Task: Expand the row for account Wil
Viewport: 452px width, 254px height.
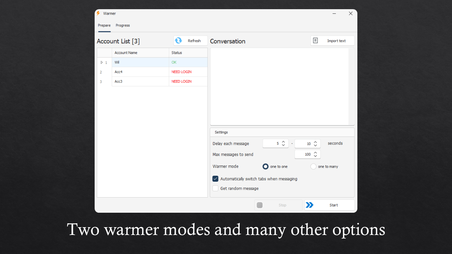Action: point(102,62)
